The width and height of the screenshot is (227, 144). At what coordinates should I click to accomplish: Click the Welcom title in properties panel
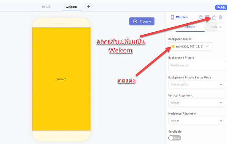(x=182, y=17)
